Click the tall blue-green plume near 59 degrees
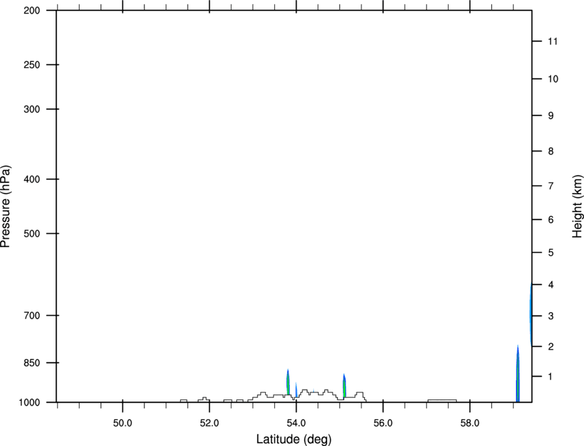This screenshot has width=584, height=446. 518,374
